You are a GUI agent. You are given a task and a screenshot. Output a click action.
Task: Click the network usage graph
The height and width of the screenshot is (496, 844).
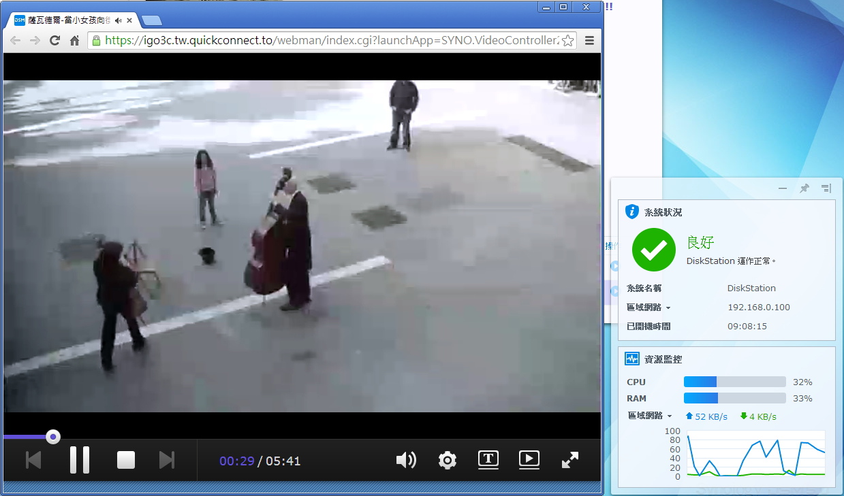(x=756, y=454)
